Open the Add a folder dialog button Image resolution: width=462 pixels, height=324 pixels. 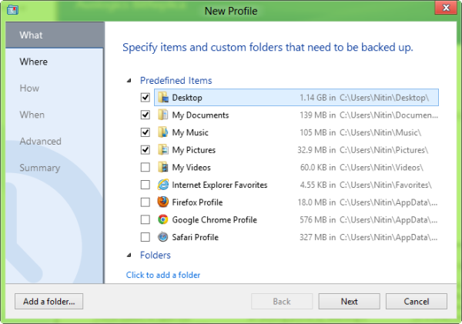[49, 302]
